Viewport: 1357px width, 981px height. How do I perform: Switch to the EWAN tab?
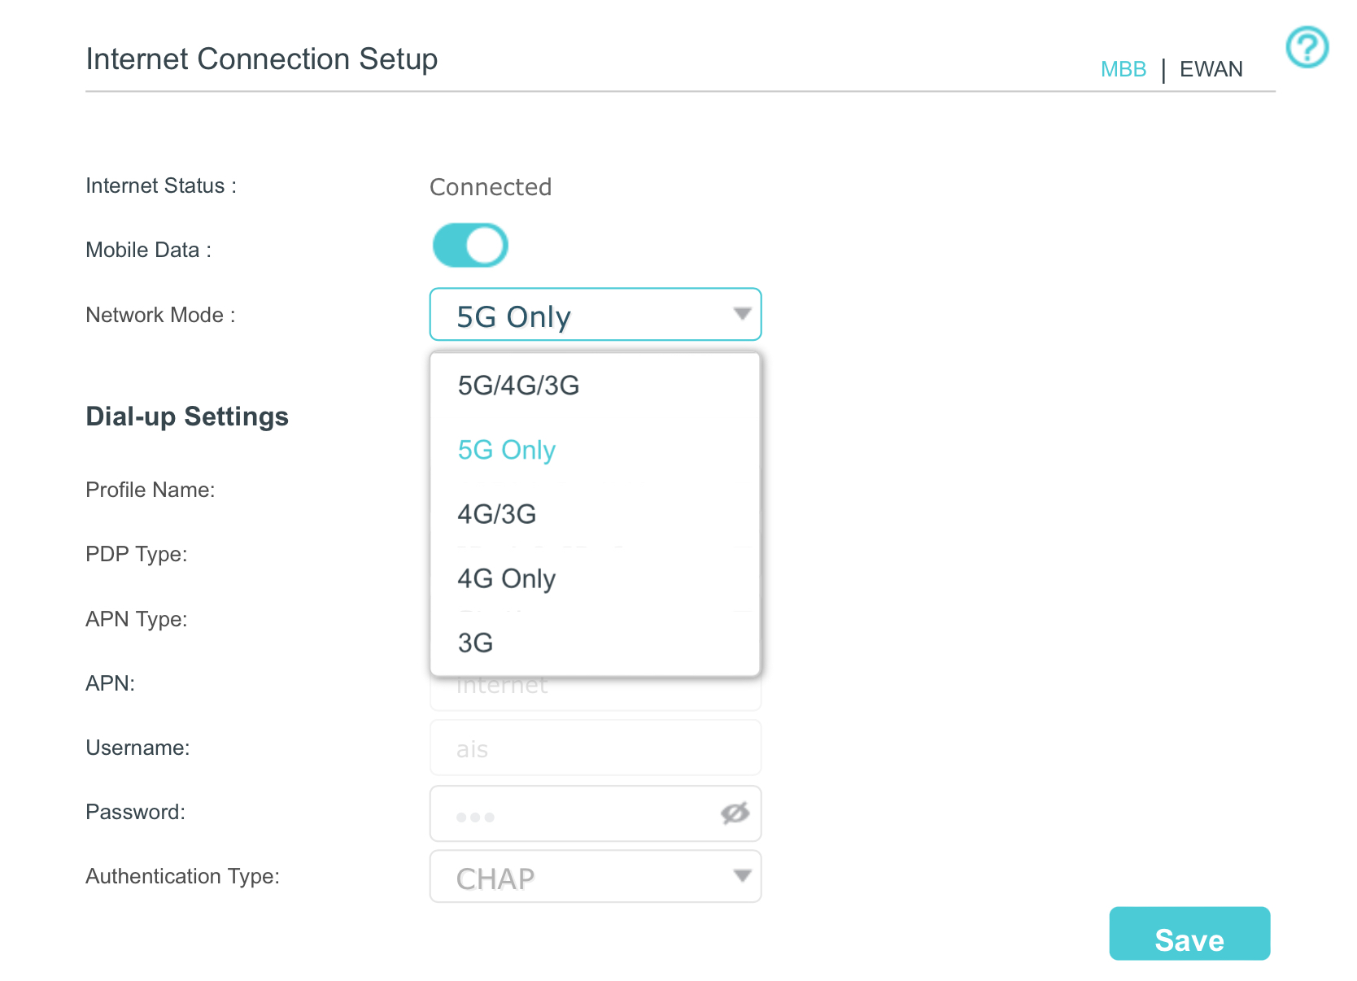pyautogui.click(x=1211, y=69)
